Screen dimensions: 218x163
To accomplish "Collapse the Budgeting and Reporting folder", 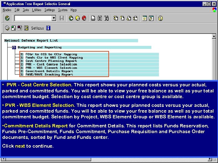I will pos(14,47).
